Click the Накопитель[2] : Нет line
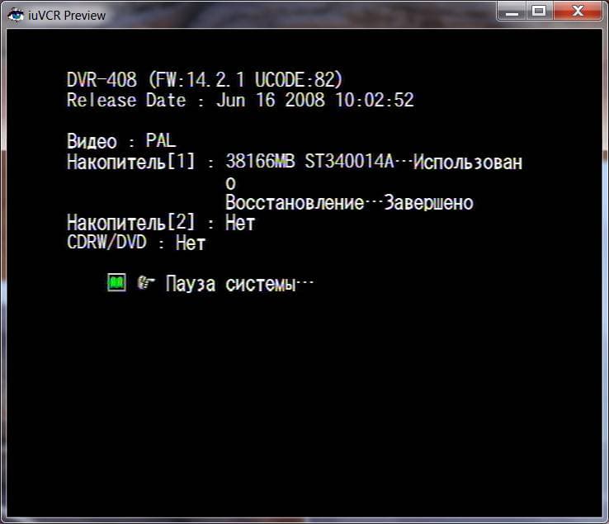 [x=161, y=223]
